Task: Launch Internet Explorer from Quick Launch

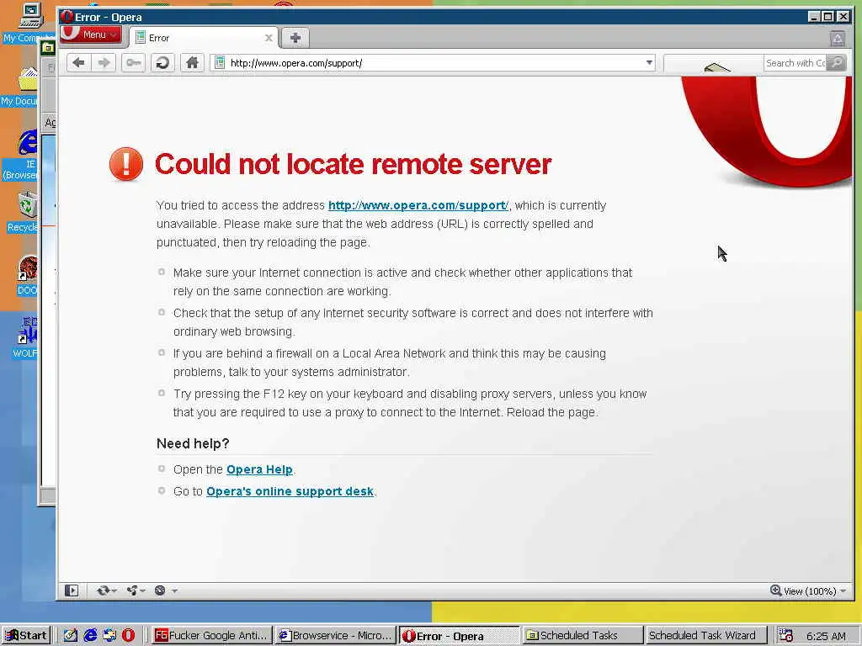Action: coord(89,636)
